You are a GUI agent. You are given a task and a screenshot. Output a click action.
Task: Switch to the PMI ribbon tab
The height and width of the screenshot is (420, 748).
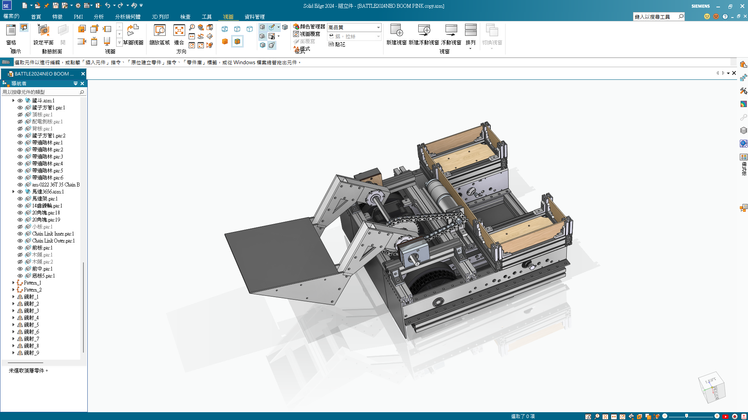pyautogui.click(x=78, y=17)
